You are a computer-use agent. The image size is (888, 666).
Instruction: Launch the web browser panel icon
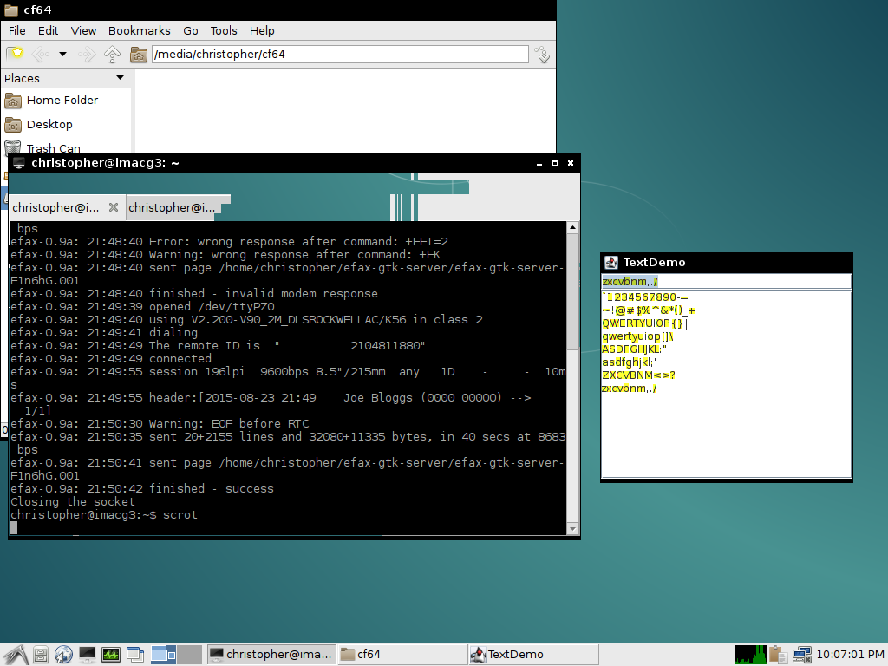pos(63,655)
